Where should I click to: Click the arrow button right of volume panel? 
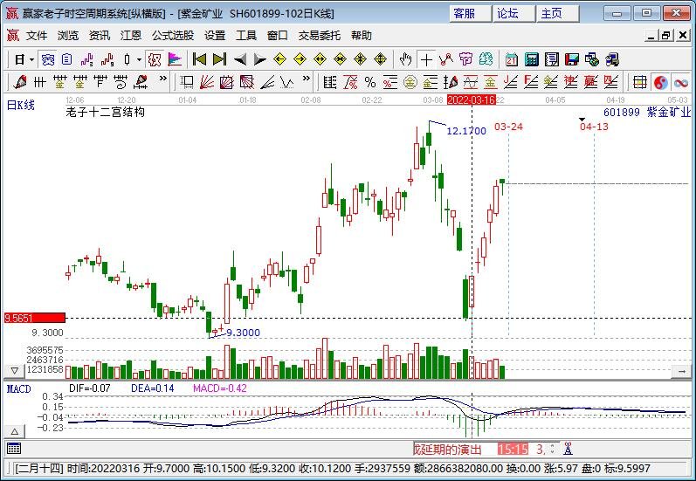(x=681, y=371)
